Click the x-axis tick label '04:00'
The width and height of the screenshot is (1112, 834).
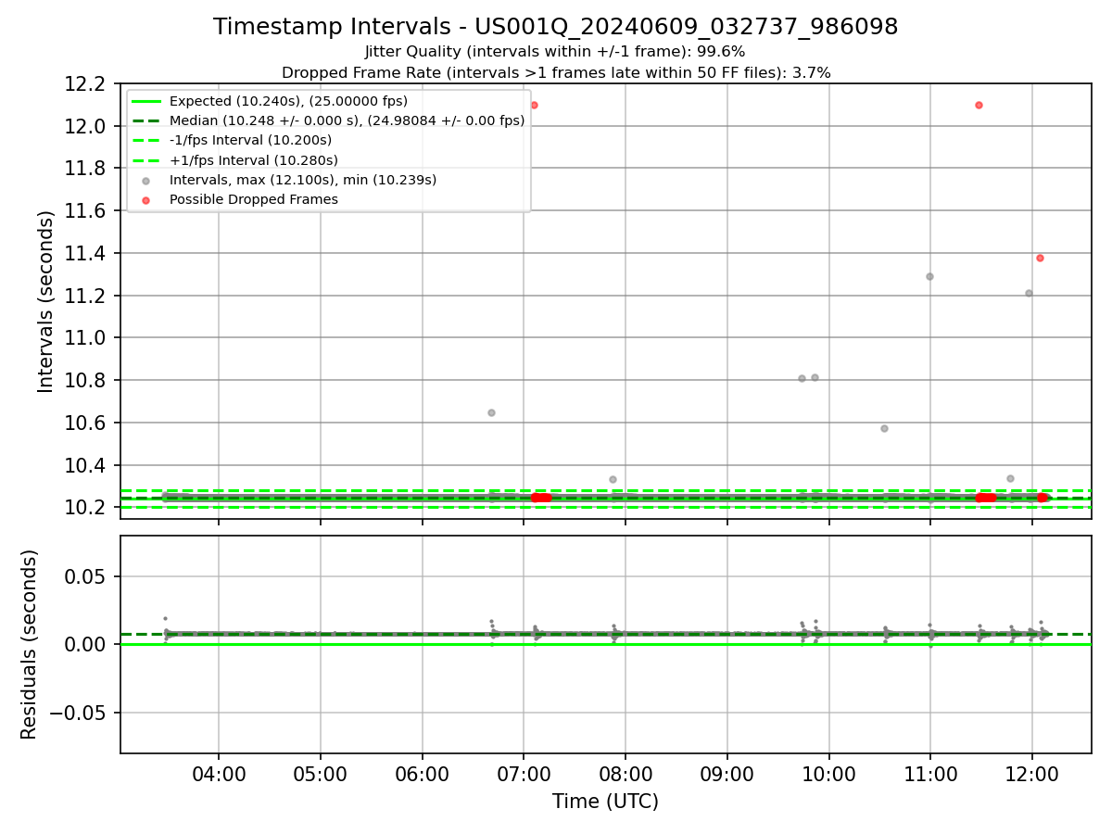(x=219, y=773)
